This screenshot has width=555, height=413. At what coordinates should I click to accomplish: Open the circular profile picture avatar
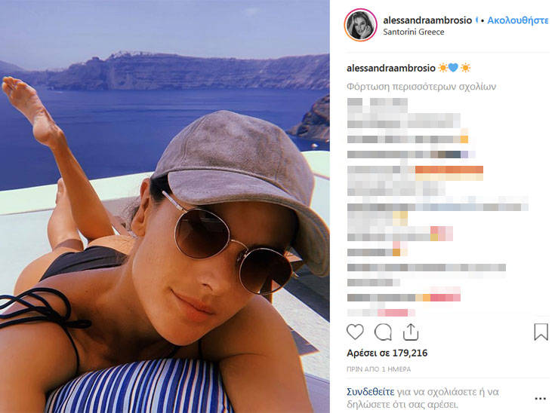click(x=361, y=25)
